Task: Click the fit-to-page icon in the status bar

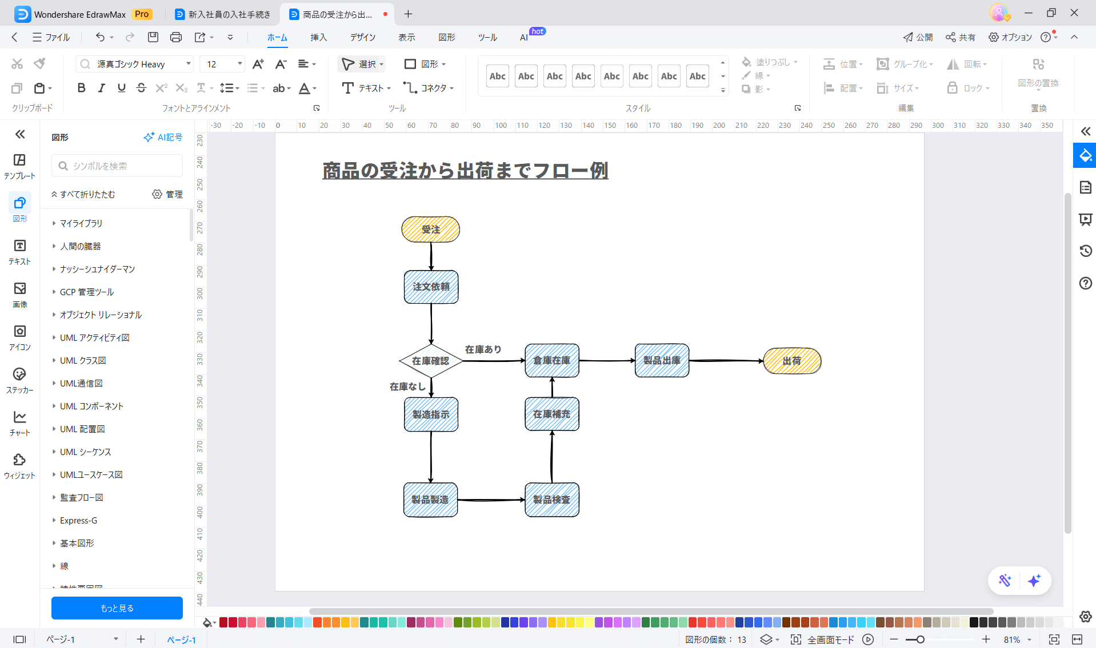Action: tap(1054, 639)
